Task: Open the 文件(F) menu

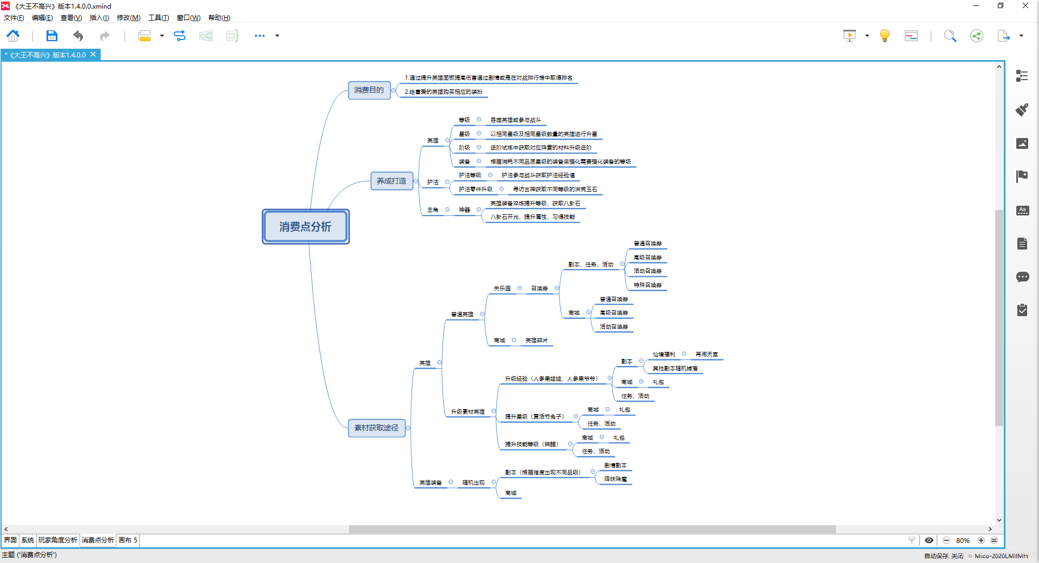Action: (x=14, y=18)
